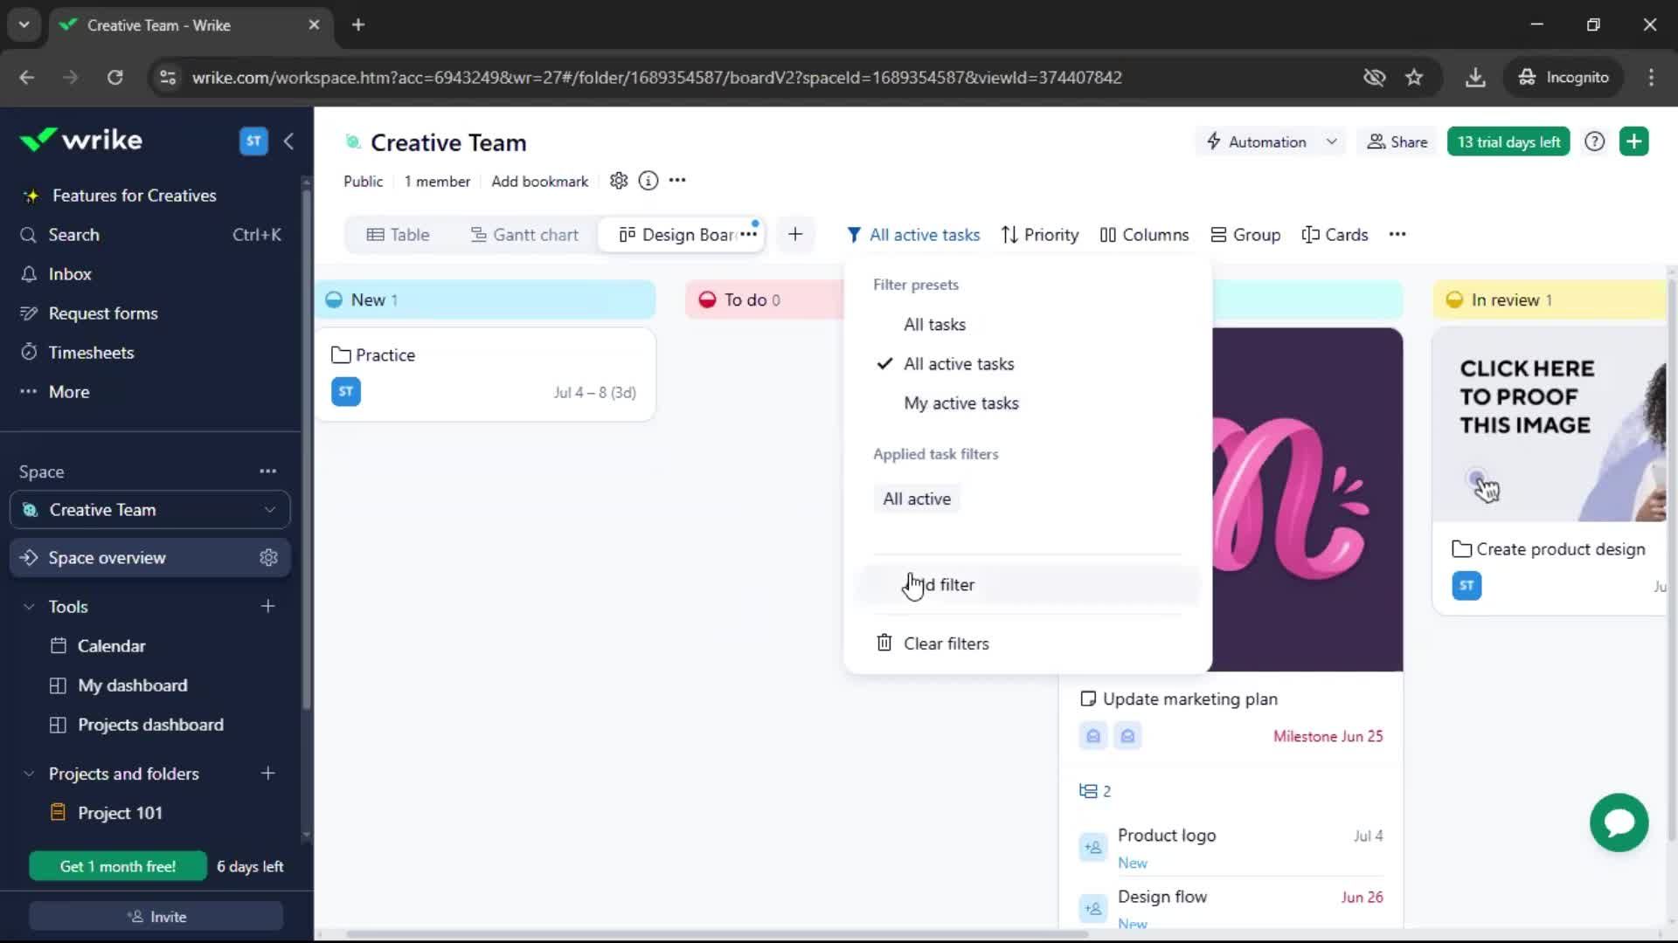Collapse the sidebar with the arrow icon
The image size is (1678, 943).
tap(289, 141)
